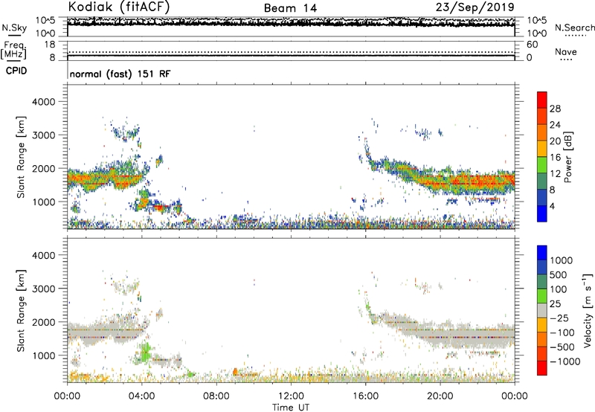Click the frequency line plot strip
595x412 pixels.
(x=291, y=51)
